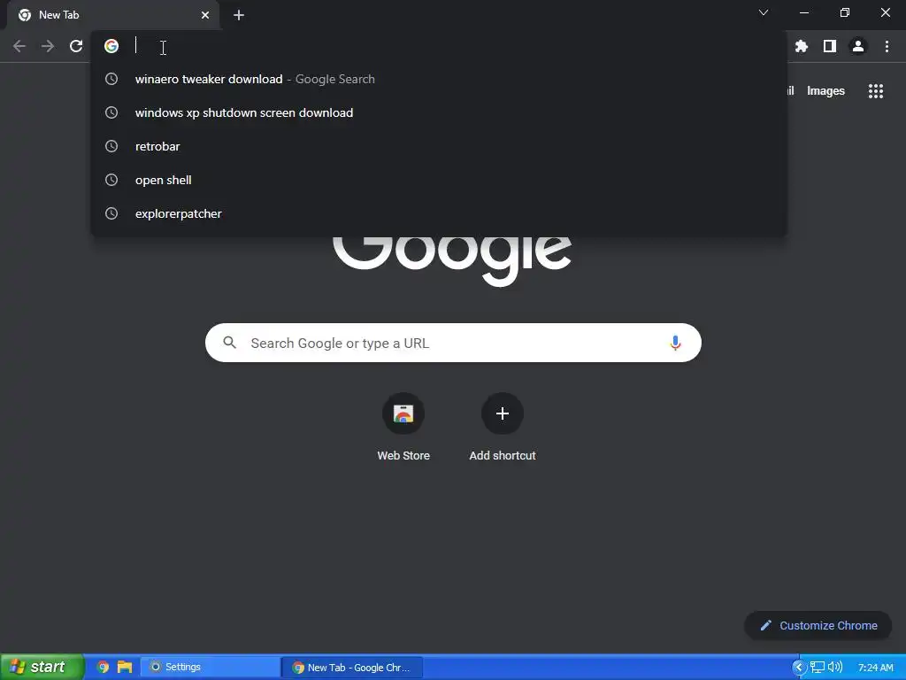Viewport: 906px width, 680px height.
Task: Click the Customize Chrome button
Action: click(x=818, y=625)
